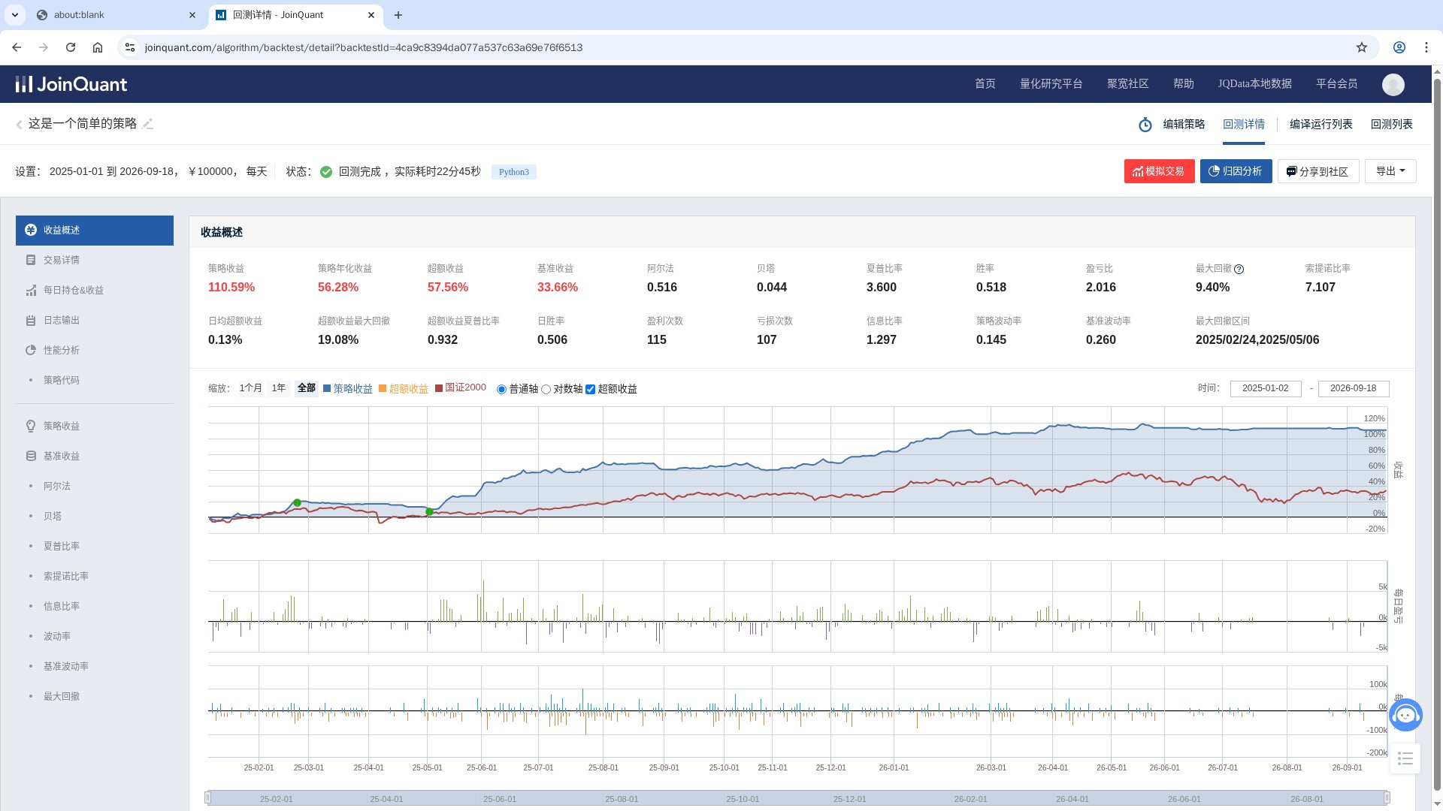Select 普通轴 radio button

pyautogui.click(x=501, y=390)
